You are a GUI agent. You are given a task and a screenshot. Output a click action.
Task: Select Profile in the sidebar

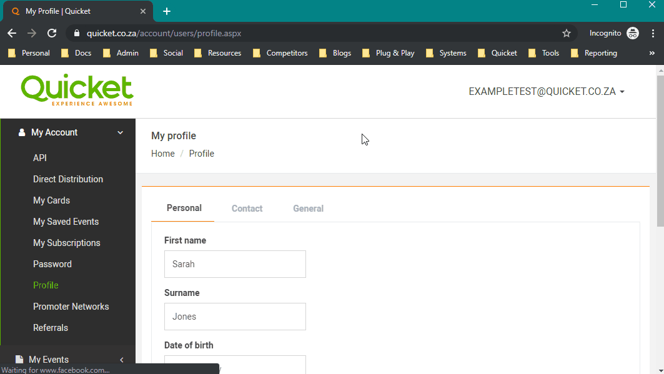[x=46, y=285]
